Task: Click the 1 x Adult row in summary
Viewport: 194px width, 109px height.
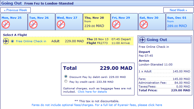Action: (164, 71)
